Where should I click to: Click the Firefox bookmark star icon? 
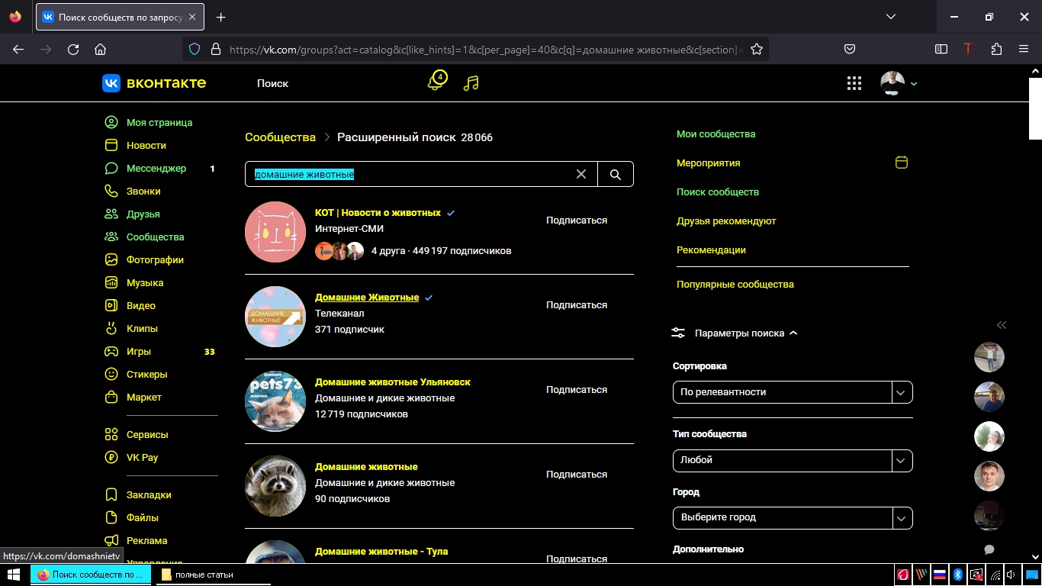(757, 49)
